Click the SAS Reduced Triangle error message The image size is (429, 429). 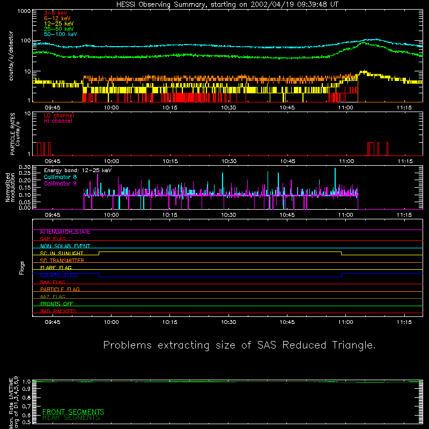(239, 345)
